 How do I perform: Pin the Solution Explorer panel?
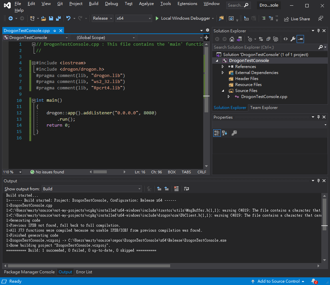pos(318,31)
